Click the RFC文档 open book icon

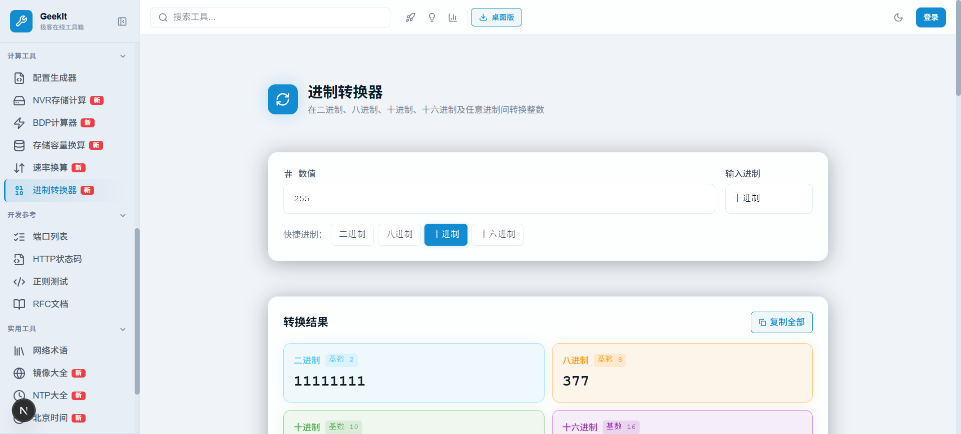[19, 304]
